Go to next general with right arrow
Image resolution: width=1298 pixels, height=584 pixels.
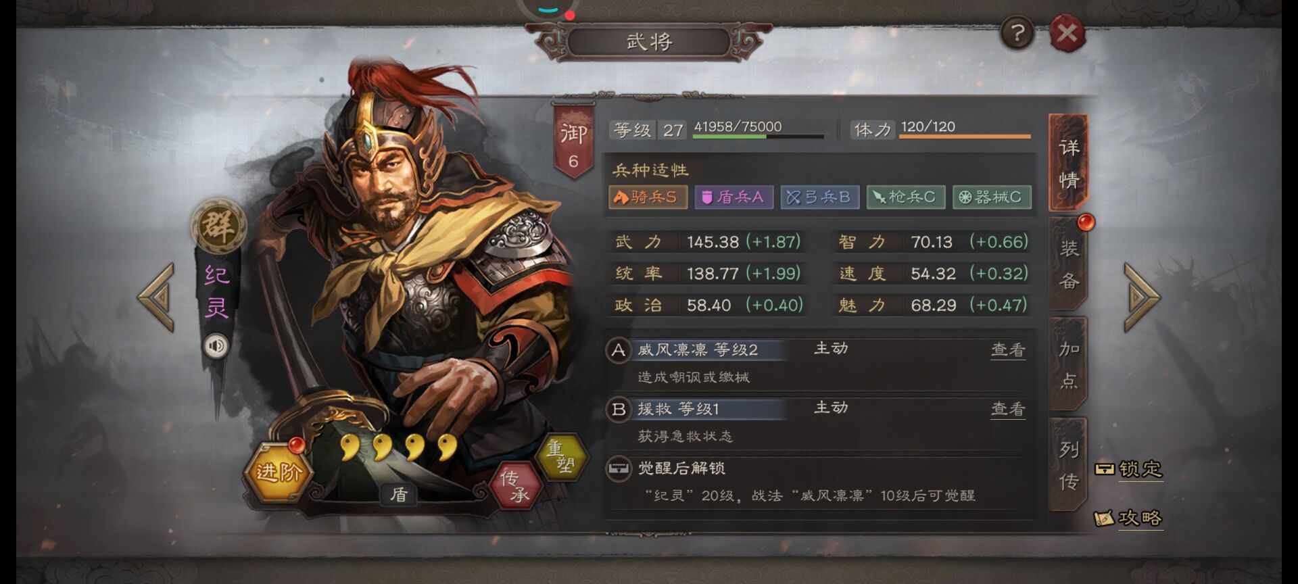[1141, 297]
